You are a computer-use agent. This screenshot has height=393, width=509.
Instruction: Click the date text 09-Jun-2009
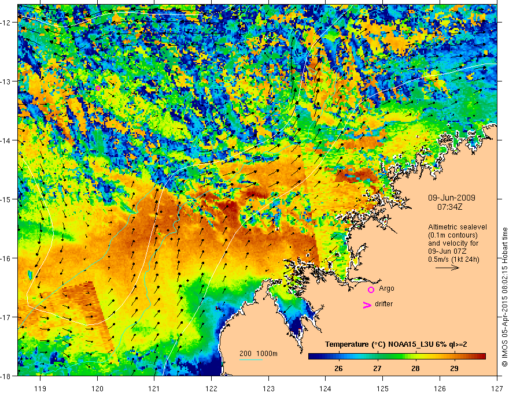(452, 198)
